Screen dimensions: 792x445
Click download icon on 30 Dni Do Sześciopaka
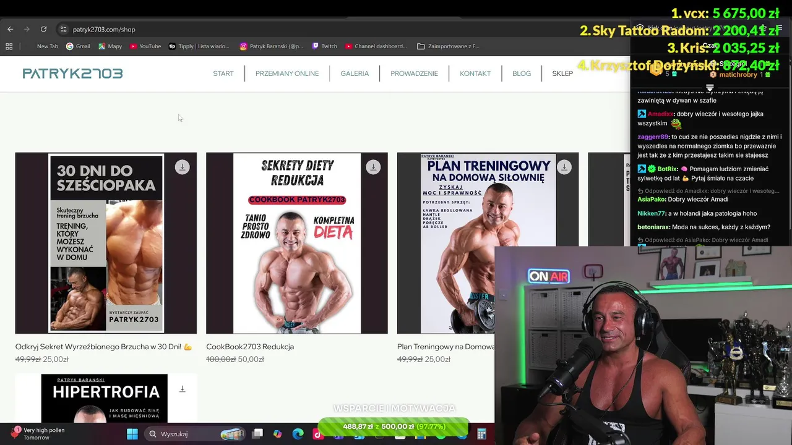click(x=182, y=167)
